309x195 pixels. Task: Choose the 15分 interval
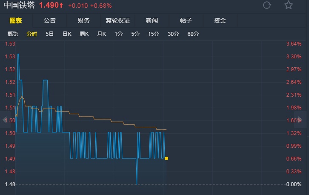[154, 34]
